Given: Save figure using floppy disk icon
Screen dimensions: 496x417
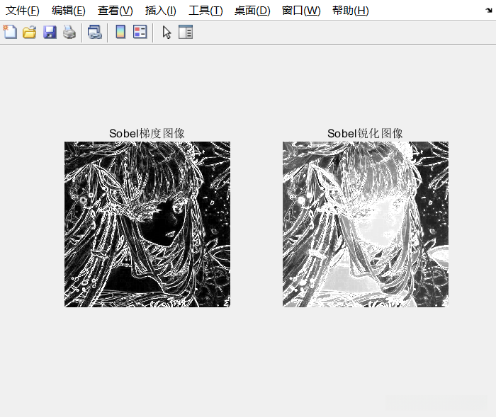Looking at the screenshot, I should click(x=50, y=32).
